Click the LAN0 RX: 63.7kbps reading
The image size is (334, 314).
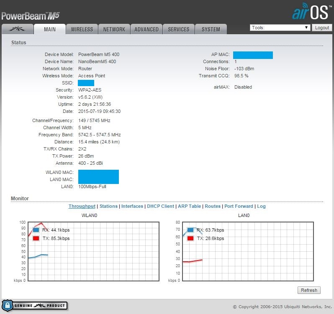click(211, 230)
